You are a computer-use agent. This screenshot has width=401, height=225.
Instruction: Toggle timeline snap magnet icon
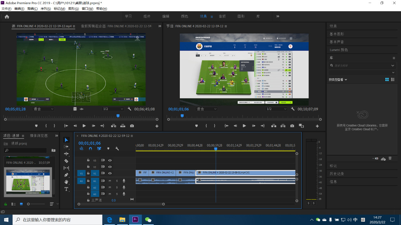coord(90,149)
